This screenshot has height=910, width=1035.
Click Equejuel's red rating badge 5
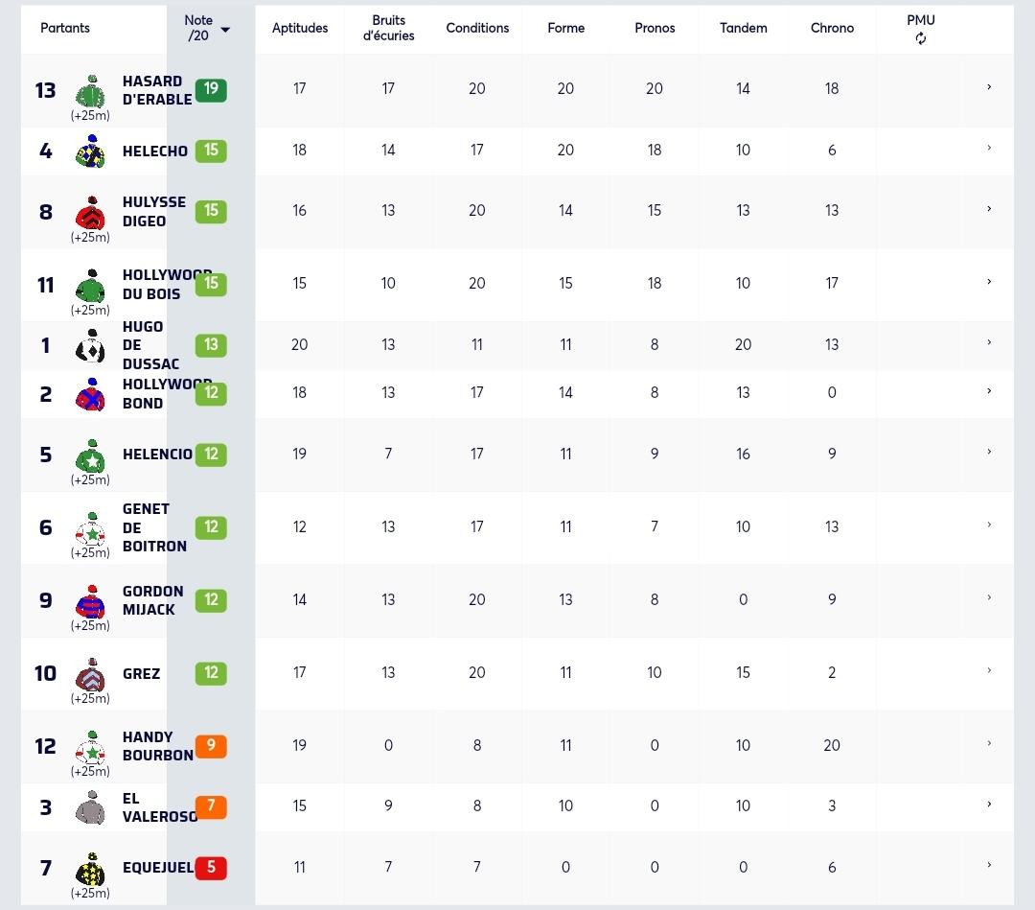pos(211,868)
